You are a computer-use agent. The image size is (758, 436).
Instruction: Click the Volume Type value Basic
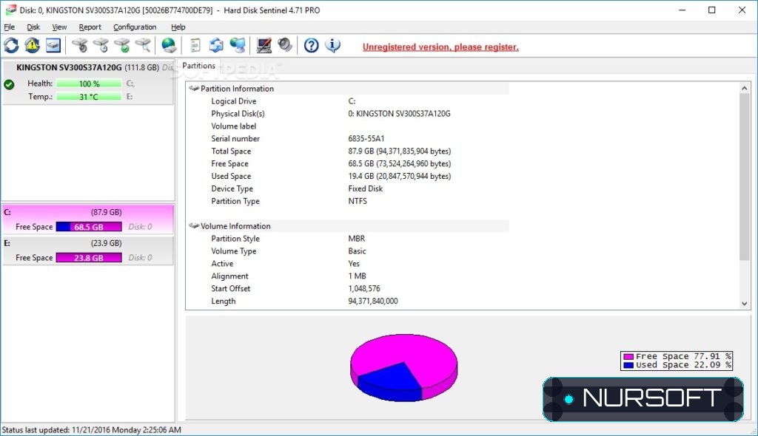point(358,251)
